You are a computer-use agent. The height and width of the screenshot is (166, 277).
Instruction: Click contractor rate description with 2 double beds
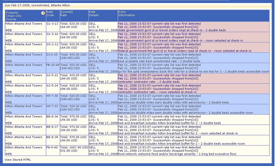tap(149, 82)
